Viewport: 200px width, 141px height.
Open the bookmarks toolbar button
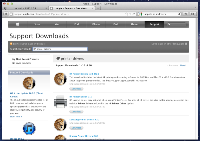tap(193, 14)
